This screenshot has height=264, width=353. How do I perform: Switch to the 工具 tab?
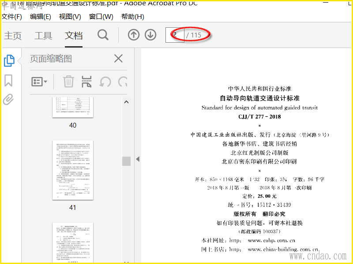[43, 36]
